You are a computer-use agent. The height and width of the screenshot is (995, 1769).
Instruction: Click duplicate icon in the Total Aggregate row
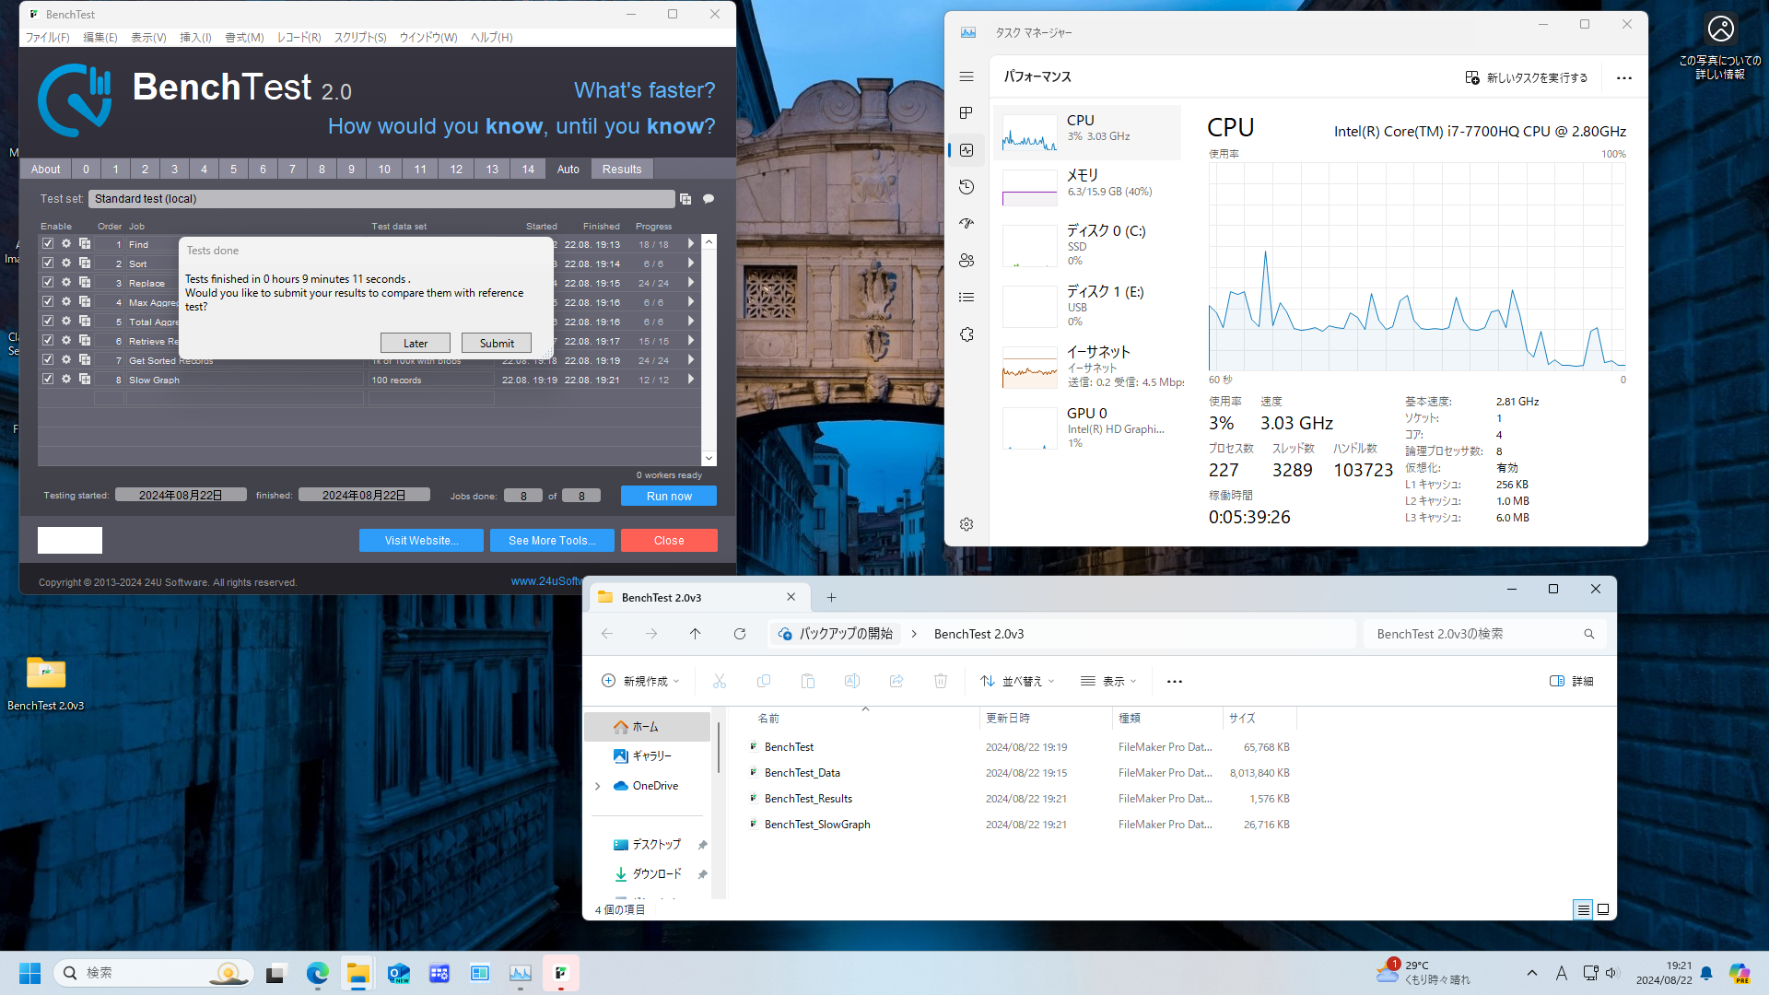pyautogui.click(x=85, y=322)
